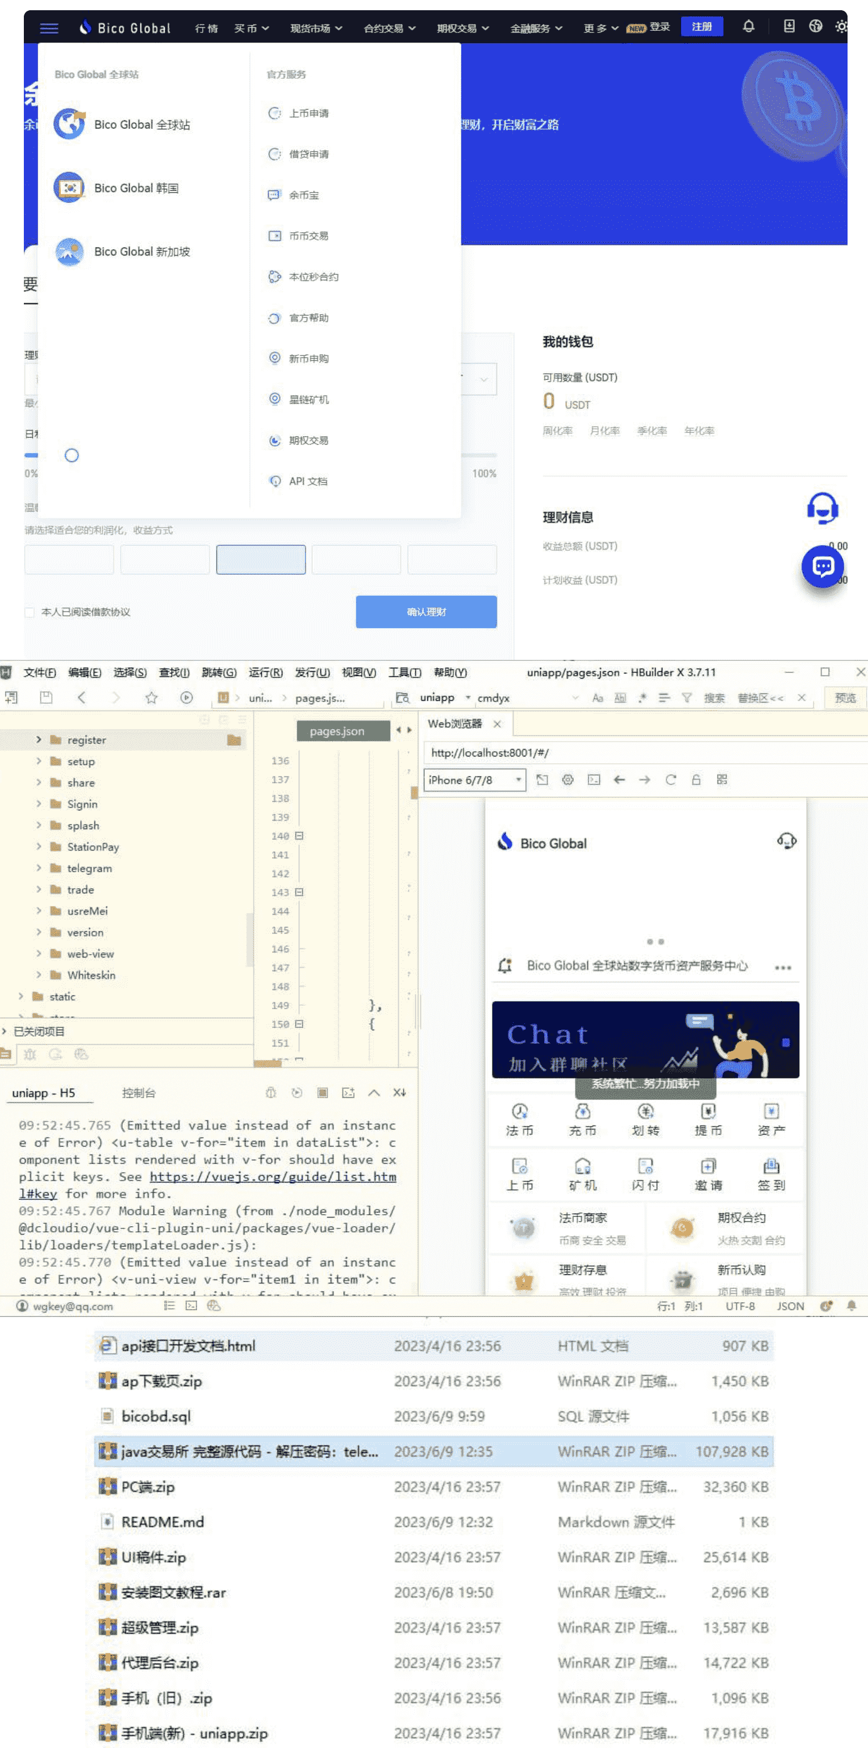The image size is (868, 1748).
Task: Select the api接口开发文档.html file
Action: tap(433, 1345)
